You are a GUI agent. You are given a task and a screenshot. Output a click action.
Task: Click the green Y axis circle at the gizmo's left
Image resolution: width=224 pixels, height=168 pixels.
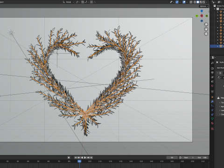point(197,16)
